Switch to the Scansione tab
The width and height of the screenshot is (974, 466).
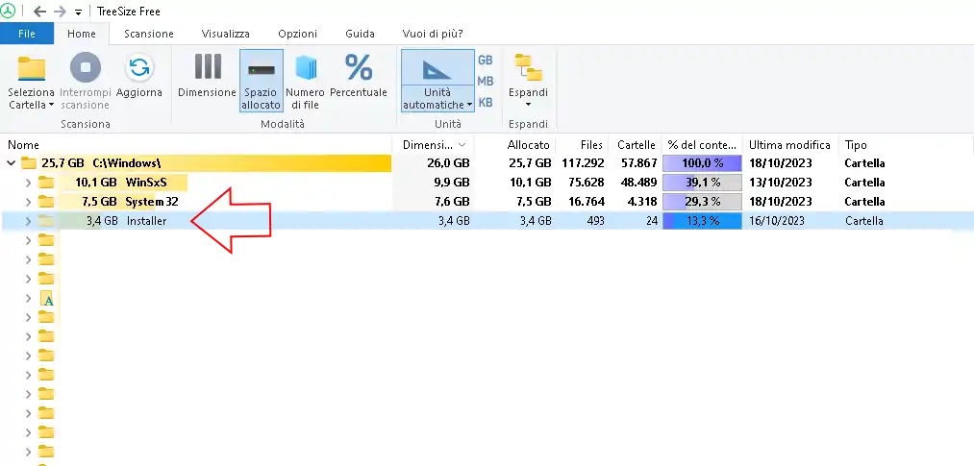(148, 34)
